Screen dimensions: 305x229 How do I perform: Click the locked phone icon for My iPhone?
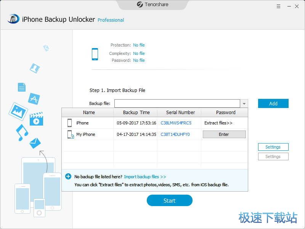tap(70, 134)
